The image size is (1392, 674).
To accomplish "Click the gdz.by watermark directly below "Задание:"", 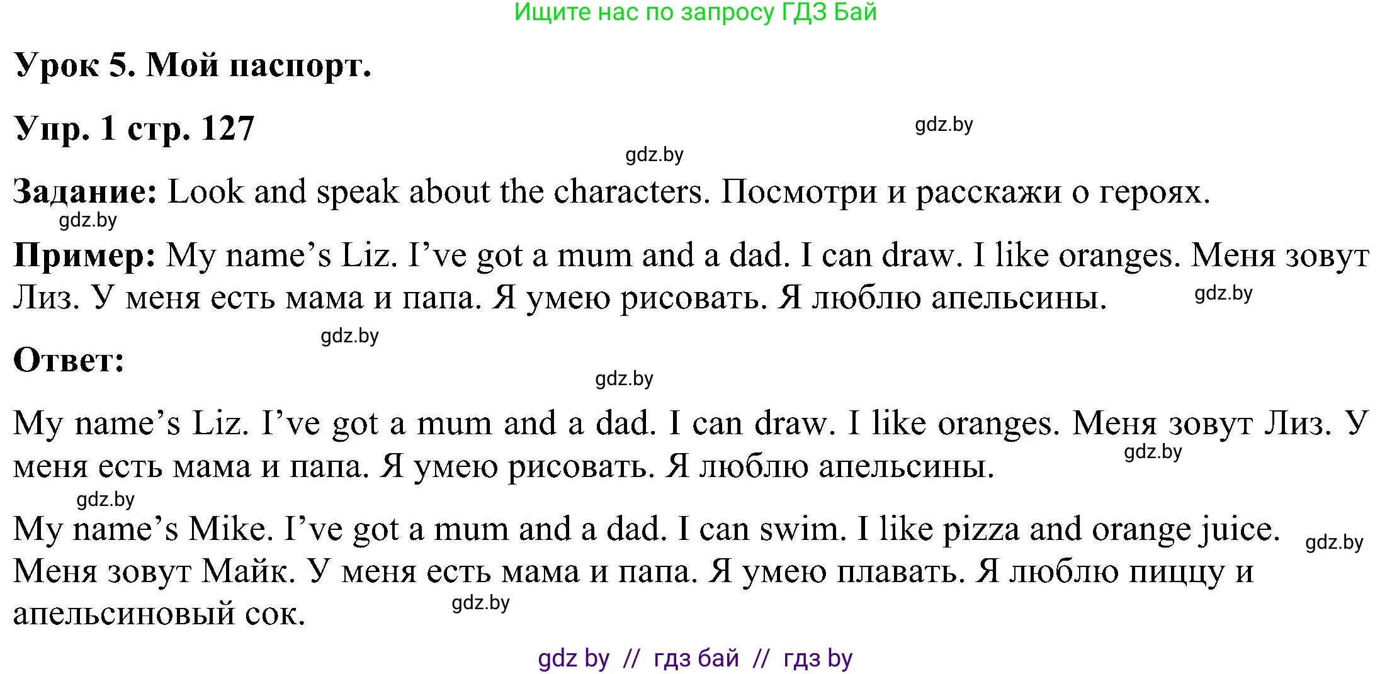I will (88, 220).
